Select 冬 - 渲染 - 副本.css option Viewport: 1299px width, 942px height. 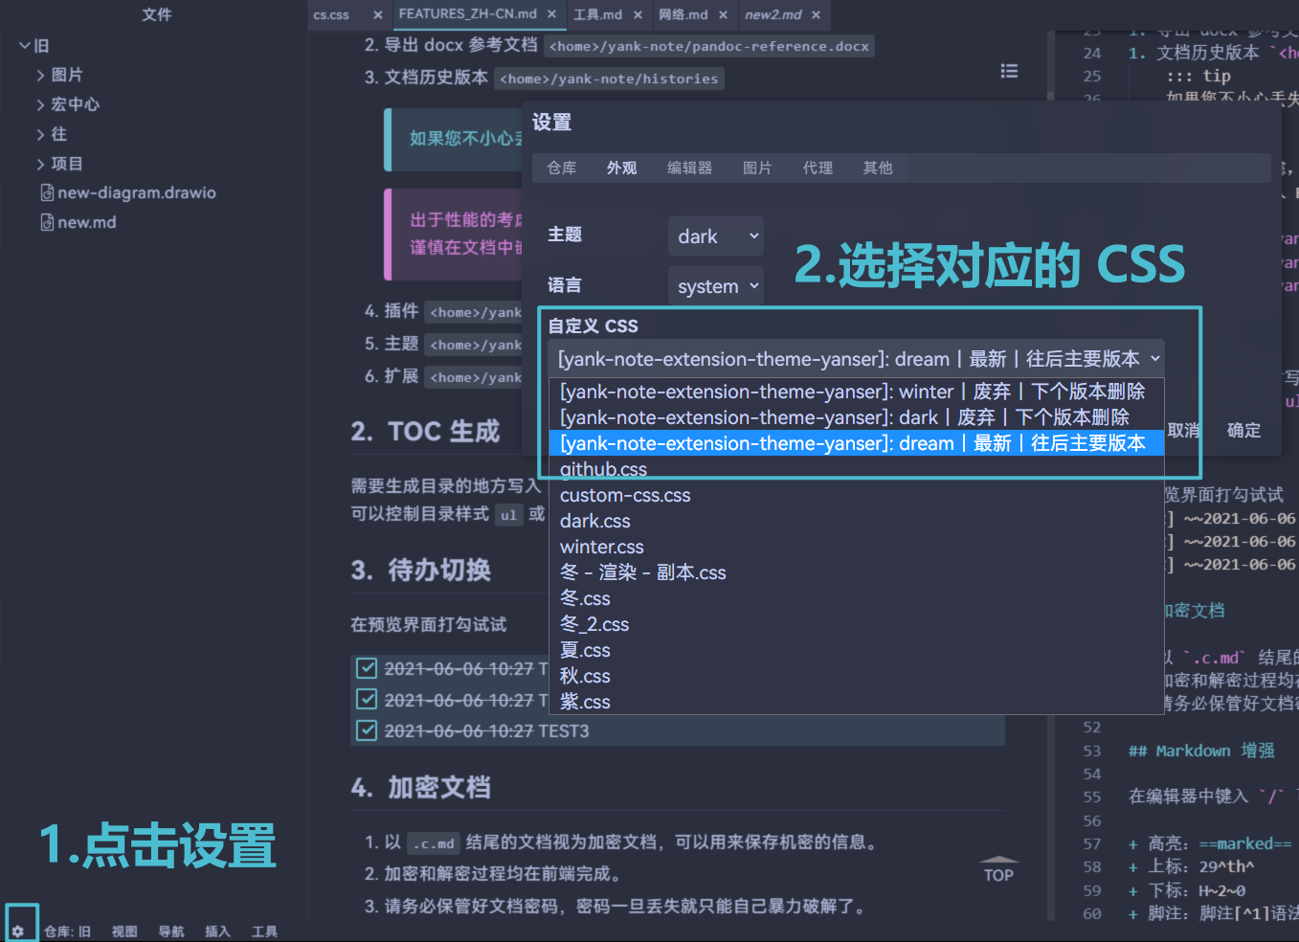pos(857,572)
